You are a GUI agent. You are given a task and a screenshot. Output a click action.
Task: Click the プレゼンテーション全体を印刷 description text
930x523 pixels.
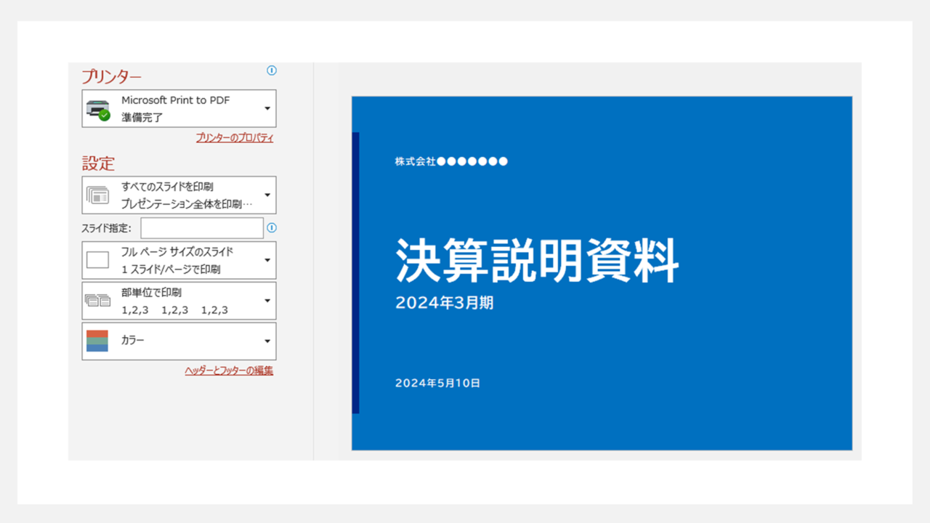coord(187,205)
